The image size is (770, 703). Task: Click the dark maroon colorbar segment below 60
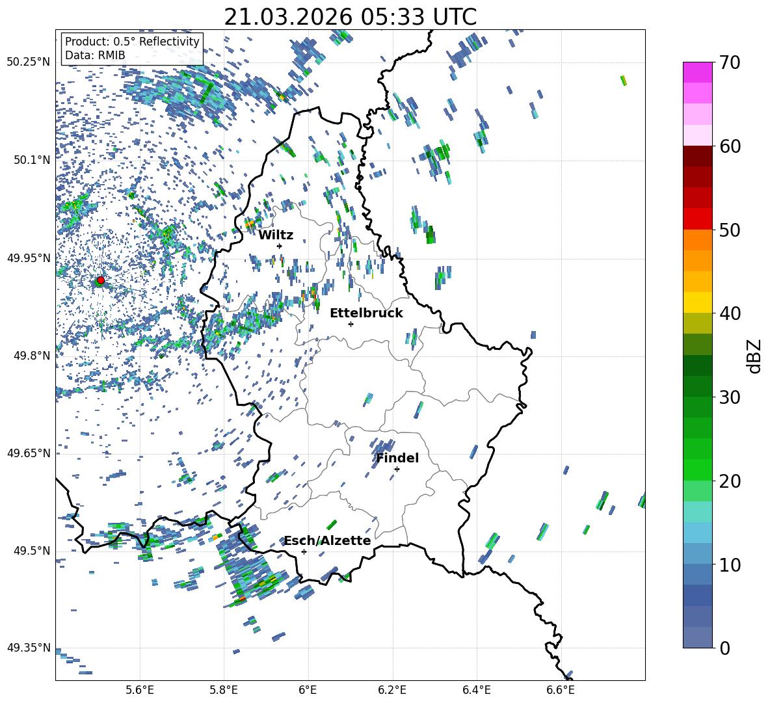[x=697, y=155]
